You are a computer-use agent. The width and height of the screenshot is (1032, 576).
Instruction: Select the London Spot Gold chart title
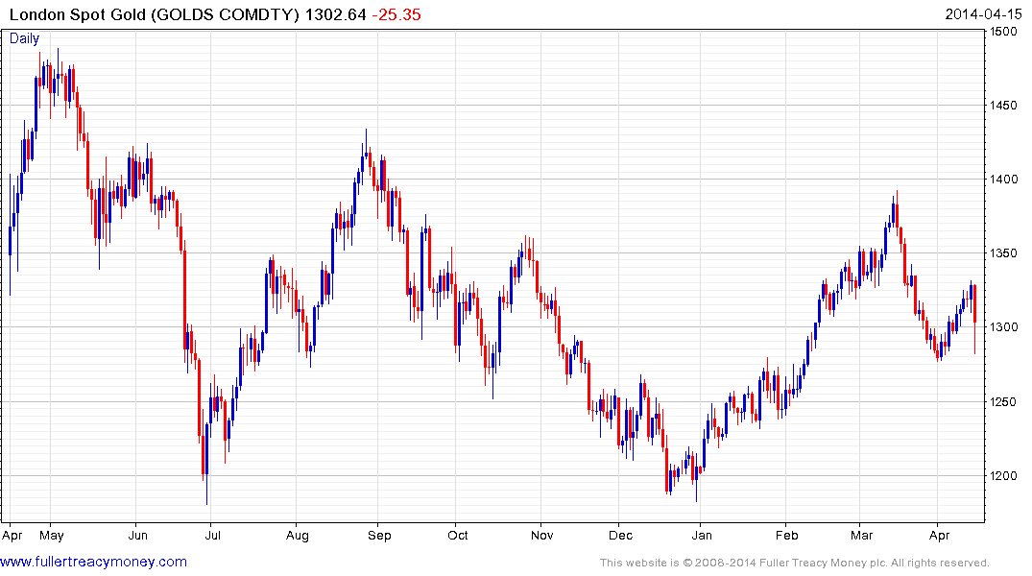point(155,14)
